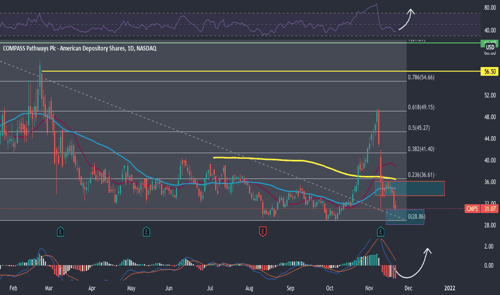Click the November earnings E marker

[380, 232]
